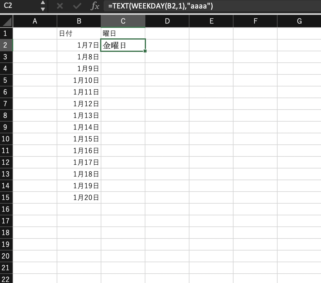Screen dimensions: 321x283
Task: Select row 19 header
Action: (x=6, y=244)
